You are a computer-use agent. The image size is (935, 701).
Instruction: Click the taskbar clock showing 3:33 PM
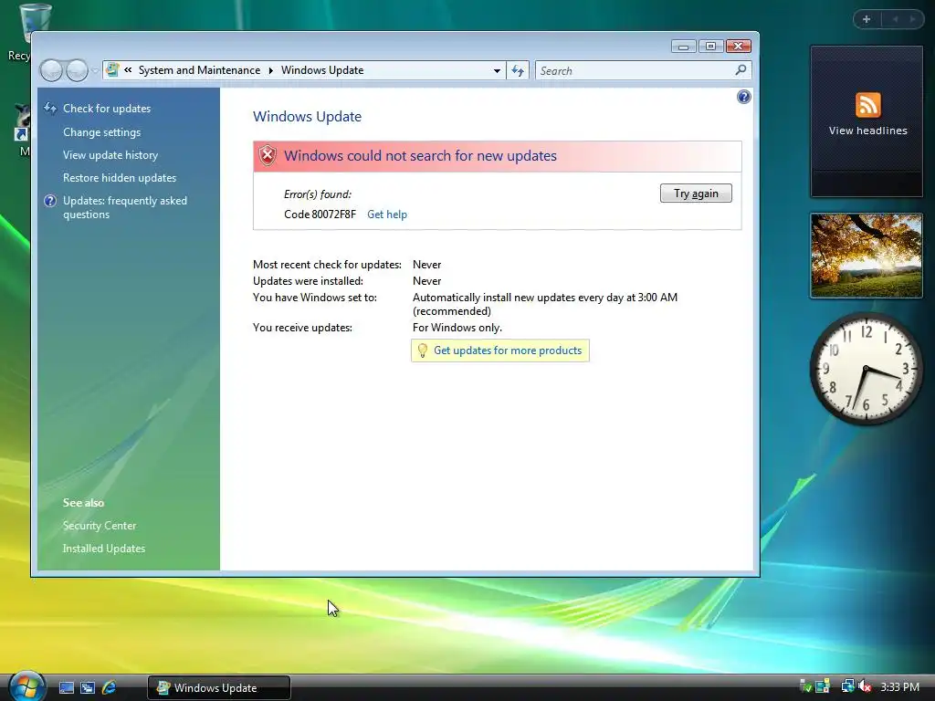click(899, 686)
